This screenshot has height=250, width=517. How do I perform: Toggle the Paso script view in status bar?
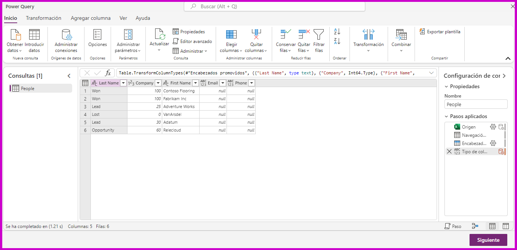(453, 226)
